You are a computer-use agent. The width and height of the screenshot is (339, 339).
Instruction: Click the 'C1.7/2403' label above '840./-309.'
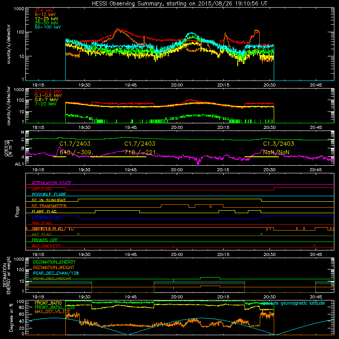(75, 144)
